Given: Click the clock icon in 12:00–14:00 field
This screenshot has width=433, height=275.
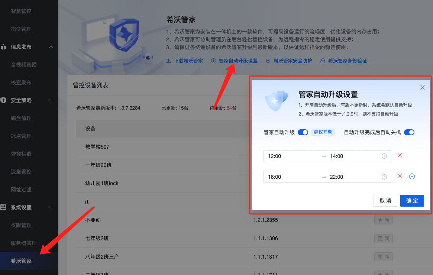Looking at the screenshot, I should (384, 156).
